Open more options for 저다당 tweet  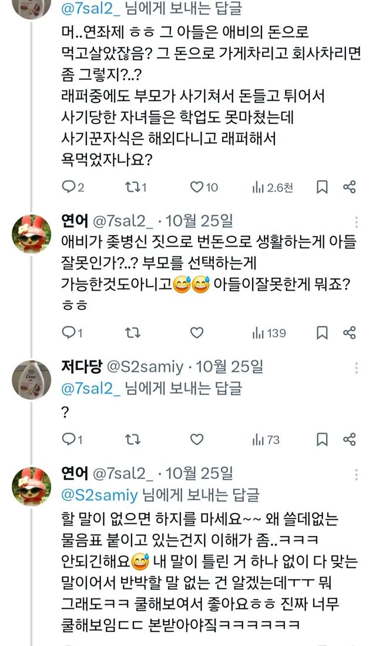coord(356,368)
